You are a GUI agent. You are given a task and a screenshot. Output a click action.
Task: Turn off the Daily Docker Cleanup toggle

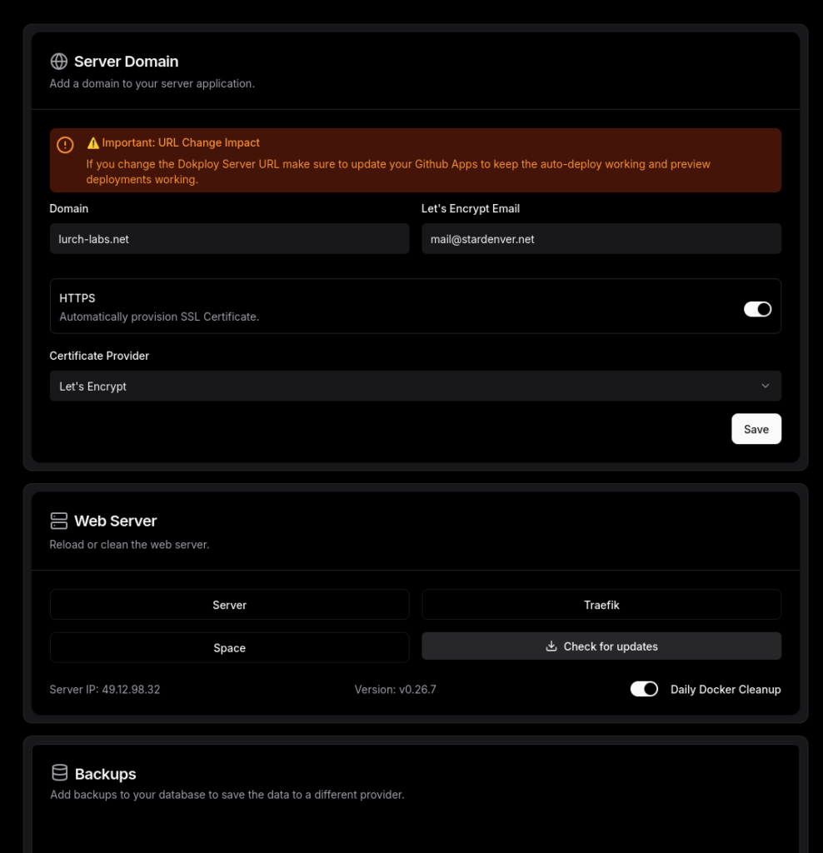click(644, 689)
